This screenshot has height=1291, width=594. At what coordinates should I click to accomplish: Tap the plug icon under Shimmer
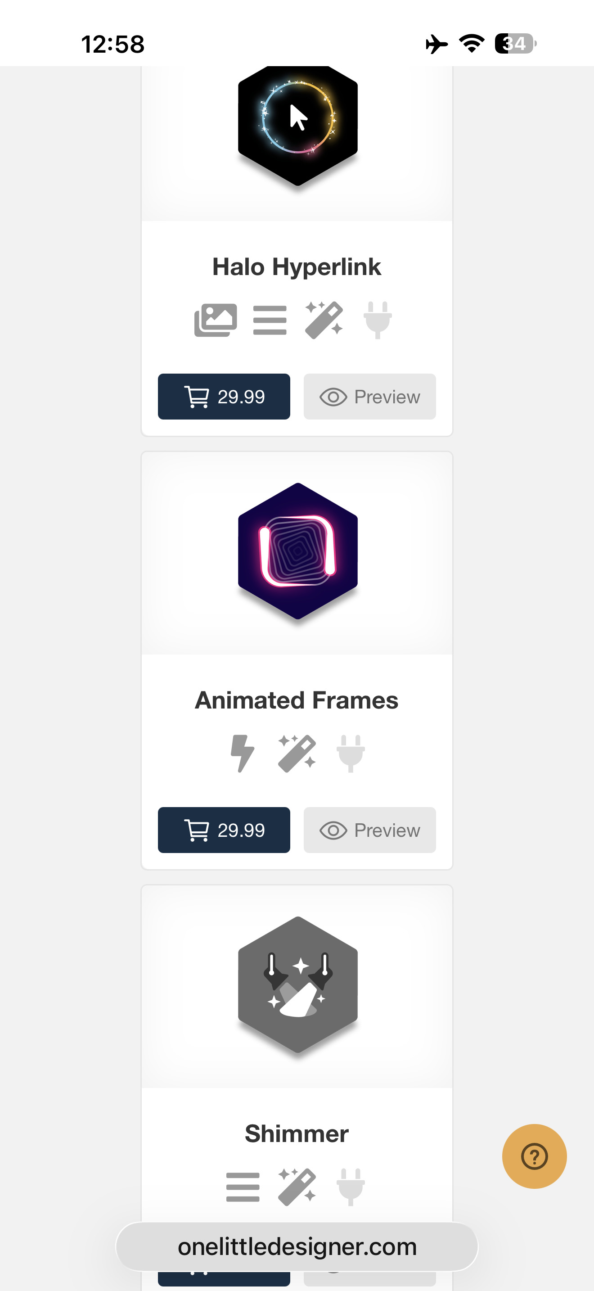[351, 1187]
